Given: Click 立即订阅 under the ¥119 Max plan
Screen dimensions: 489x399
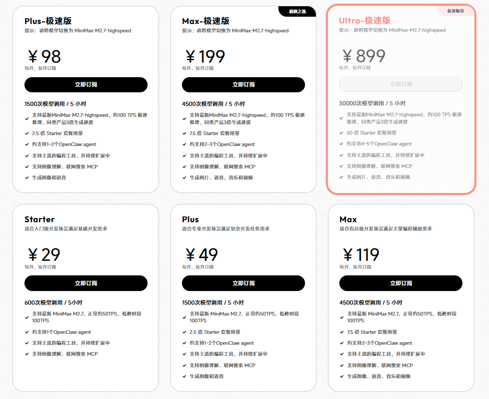Looking at the screenshot, I should [x=400, y=283].
